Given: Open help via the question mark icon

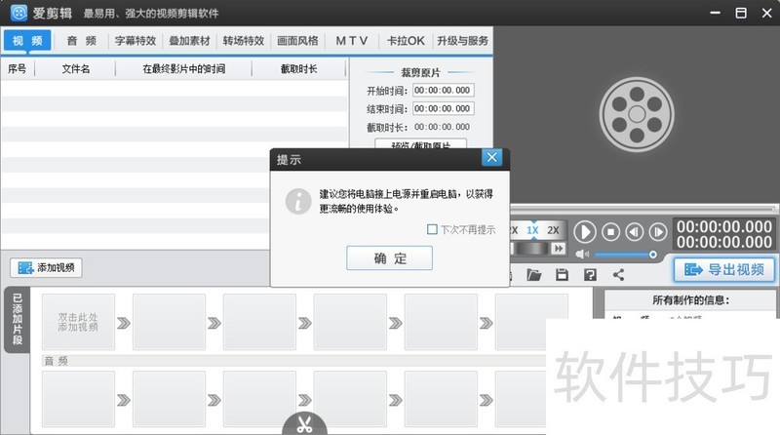Looking at the screenshot, I should 589,276.
